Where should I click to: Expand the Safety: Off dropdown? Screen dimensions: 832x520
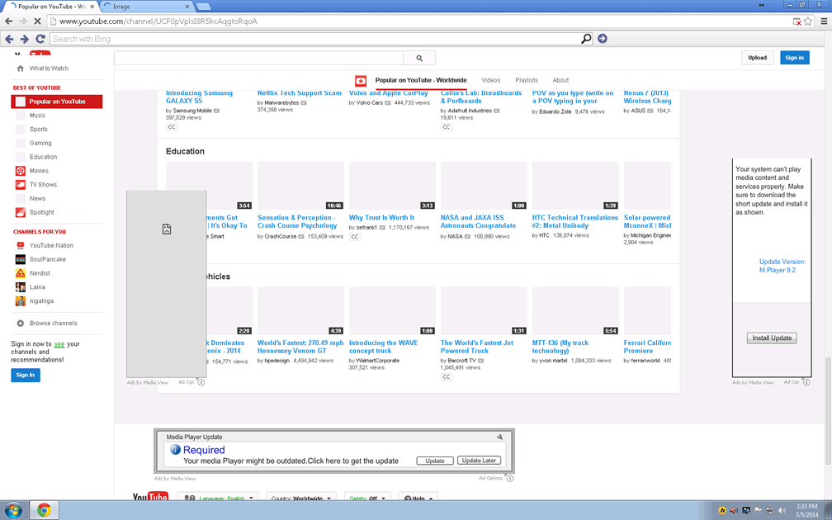pos(368,499)
